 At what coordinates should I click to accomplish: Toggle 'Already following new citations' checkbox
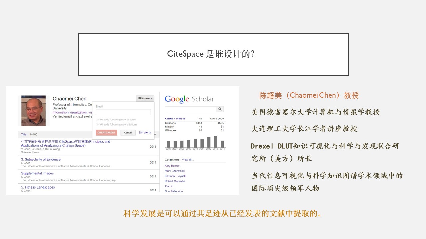(x=98, y=124)
